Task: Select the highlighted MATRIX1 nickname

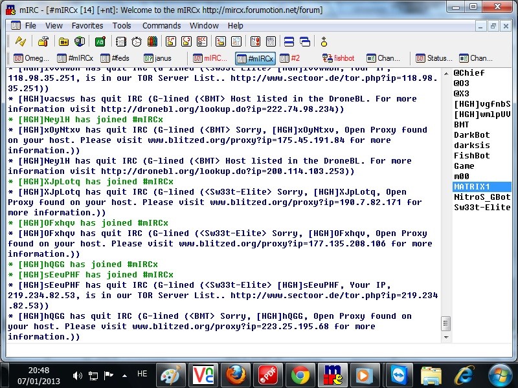Action: pyautogui.click(x=482, y=187)
